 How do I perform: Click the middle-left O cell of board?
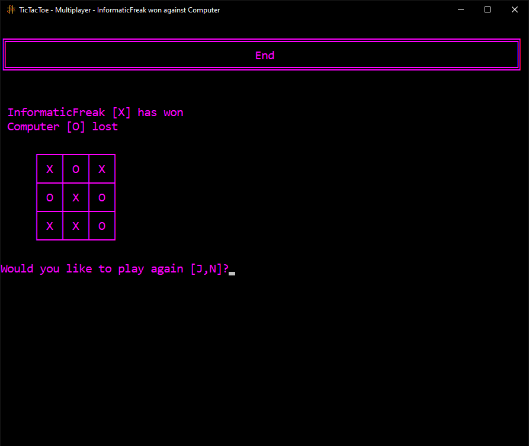pos(50,197)
